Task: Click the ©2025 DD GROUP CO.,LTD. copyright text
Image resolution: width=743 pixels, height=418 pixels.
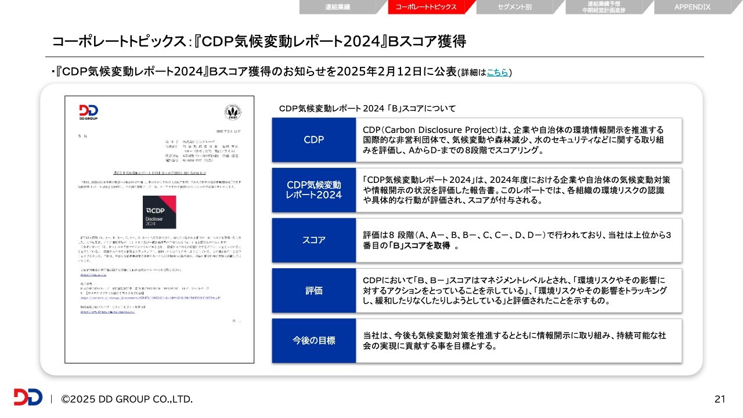Action: pos(127,399)
